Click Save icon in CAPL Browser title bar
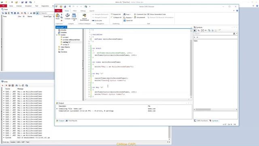Image resolution: width=259 pixels, height=146 pixels. (65, 6)
